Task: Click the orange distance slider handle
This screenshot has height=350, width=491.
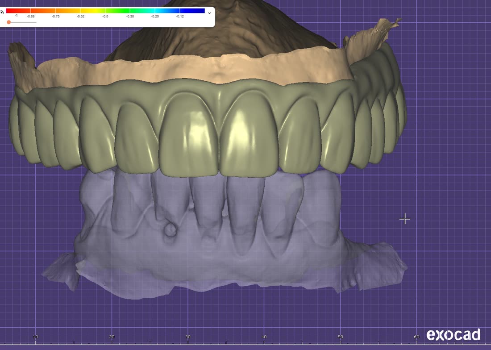Action: (9, 22)
